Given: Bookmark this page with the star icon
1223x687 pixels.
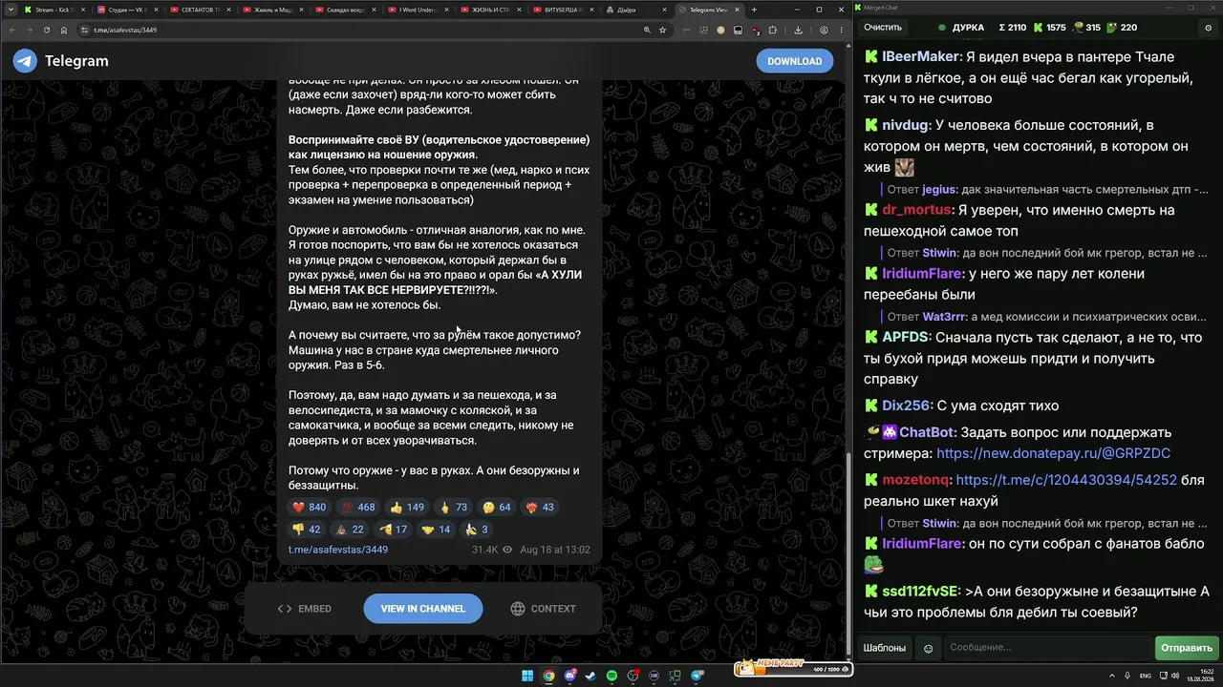Looking at the screenshot, I should 662,30.
